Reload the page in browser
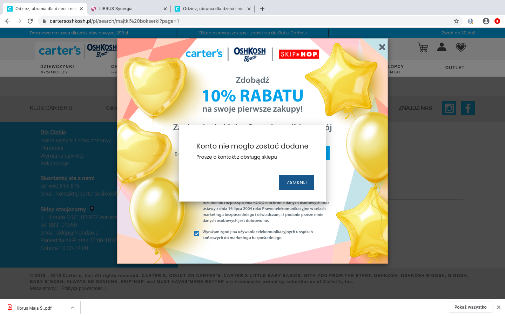 (x=30, y=21)
